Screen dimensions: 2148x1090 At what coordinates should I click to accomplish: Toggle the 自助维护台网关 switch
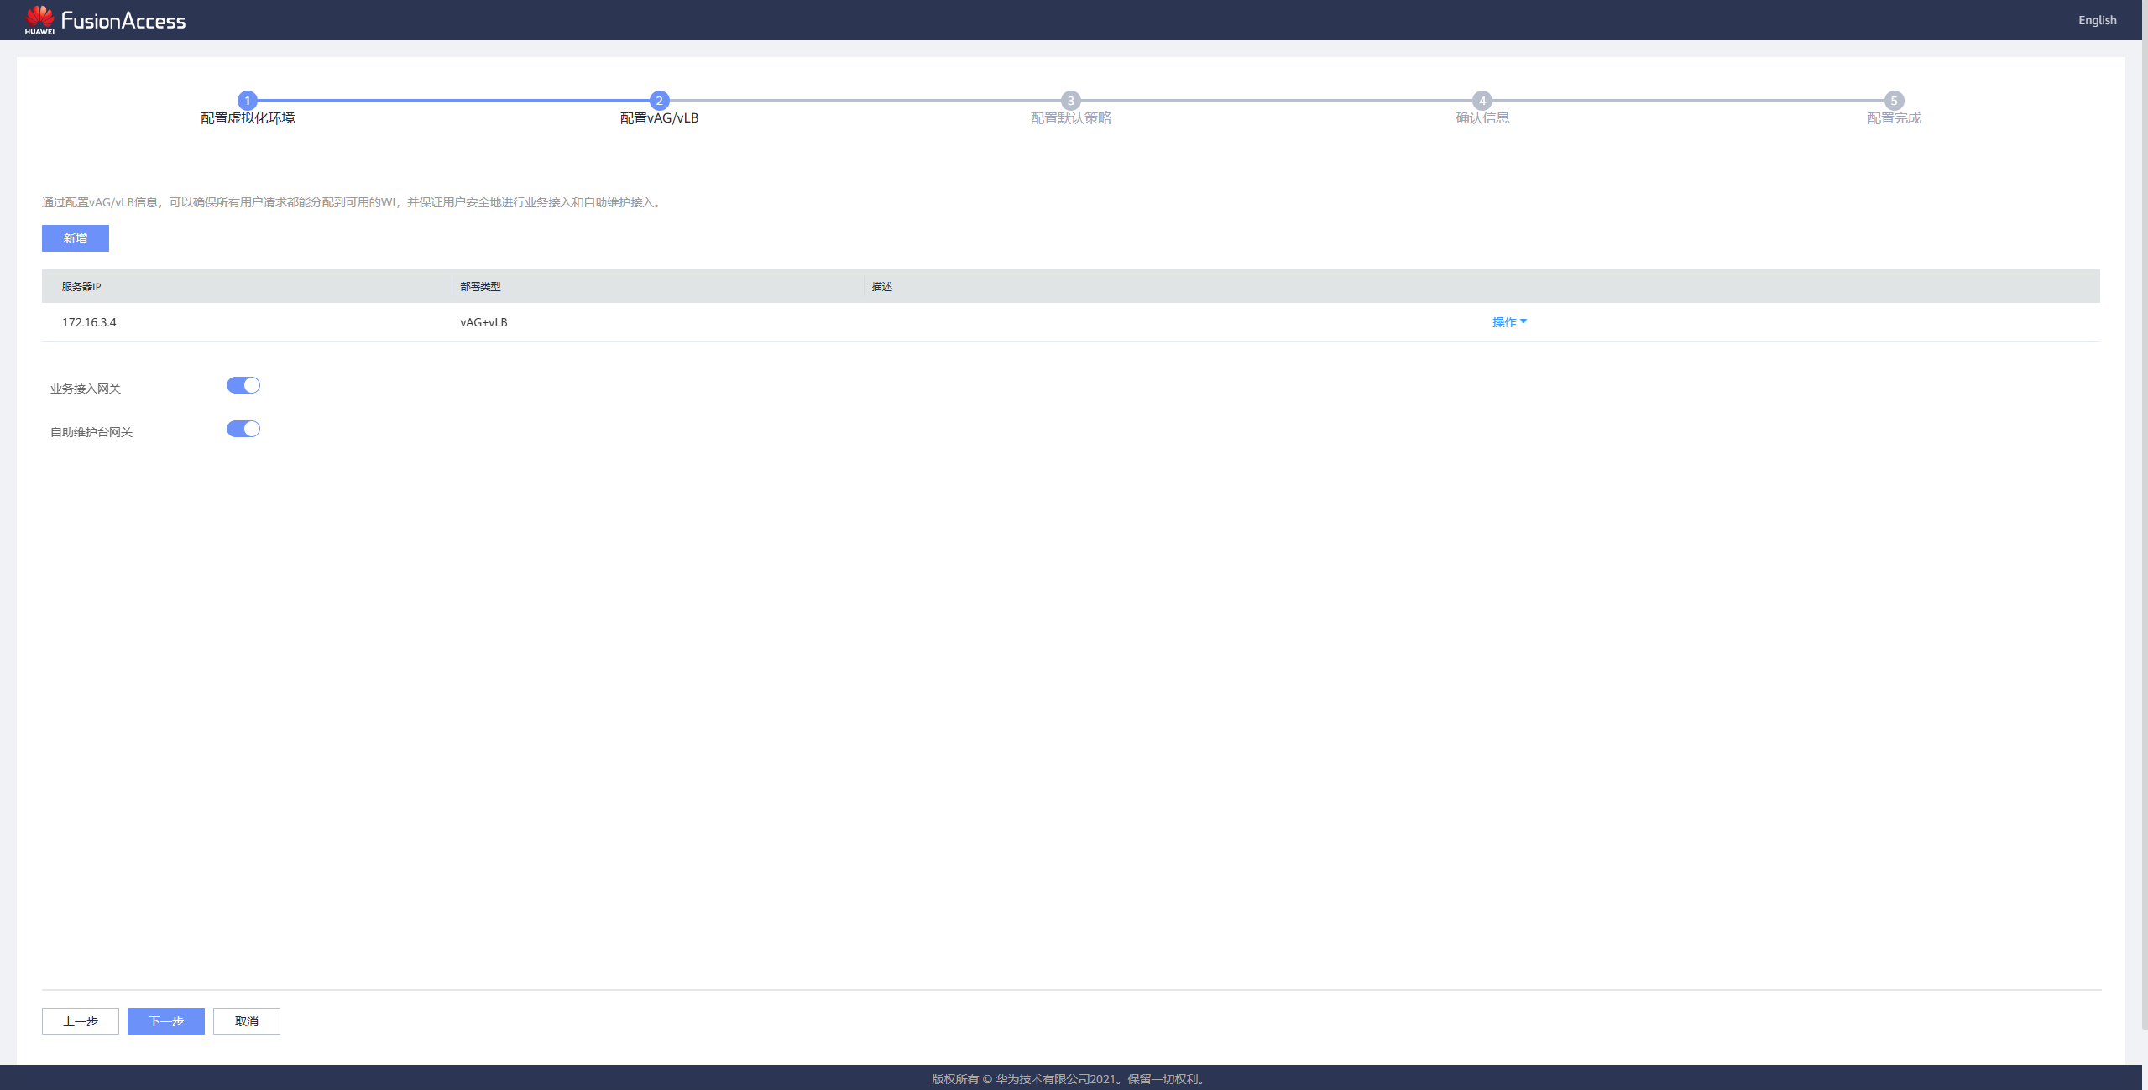[x=243, y=429]
